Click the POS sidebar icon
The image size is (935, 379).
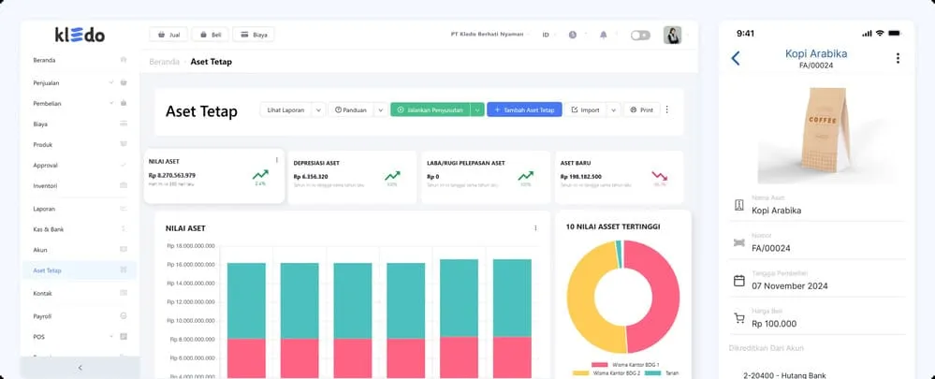[x=124, y=337]
